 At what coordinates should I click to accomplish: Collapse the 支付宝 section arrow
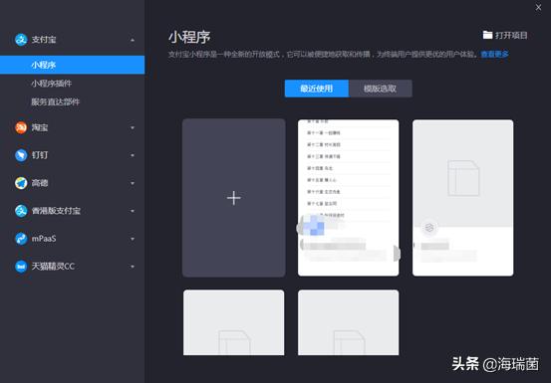133,40
